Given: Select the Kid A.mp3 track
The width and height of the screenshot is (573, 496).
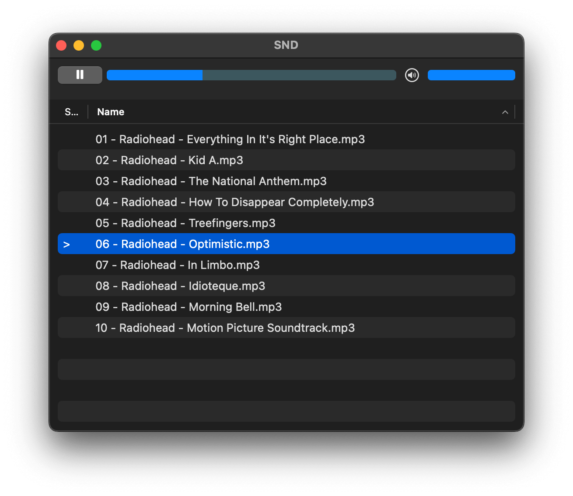Looking at the screenshot, I should tap(169, 160).
